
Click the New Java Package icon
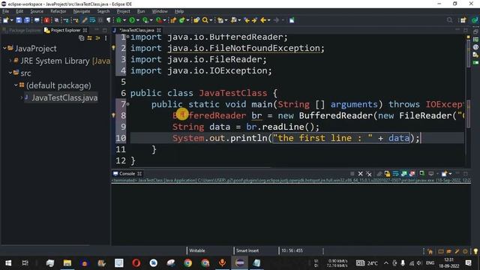[x=173, y=20]
